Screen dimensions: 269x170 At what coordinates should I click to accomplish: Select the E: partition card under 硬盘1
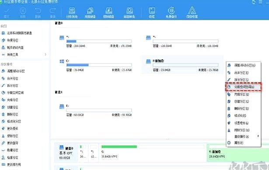tap(96, 110)
